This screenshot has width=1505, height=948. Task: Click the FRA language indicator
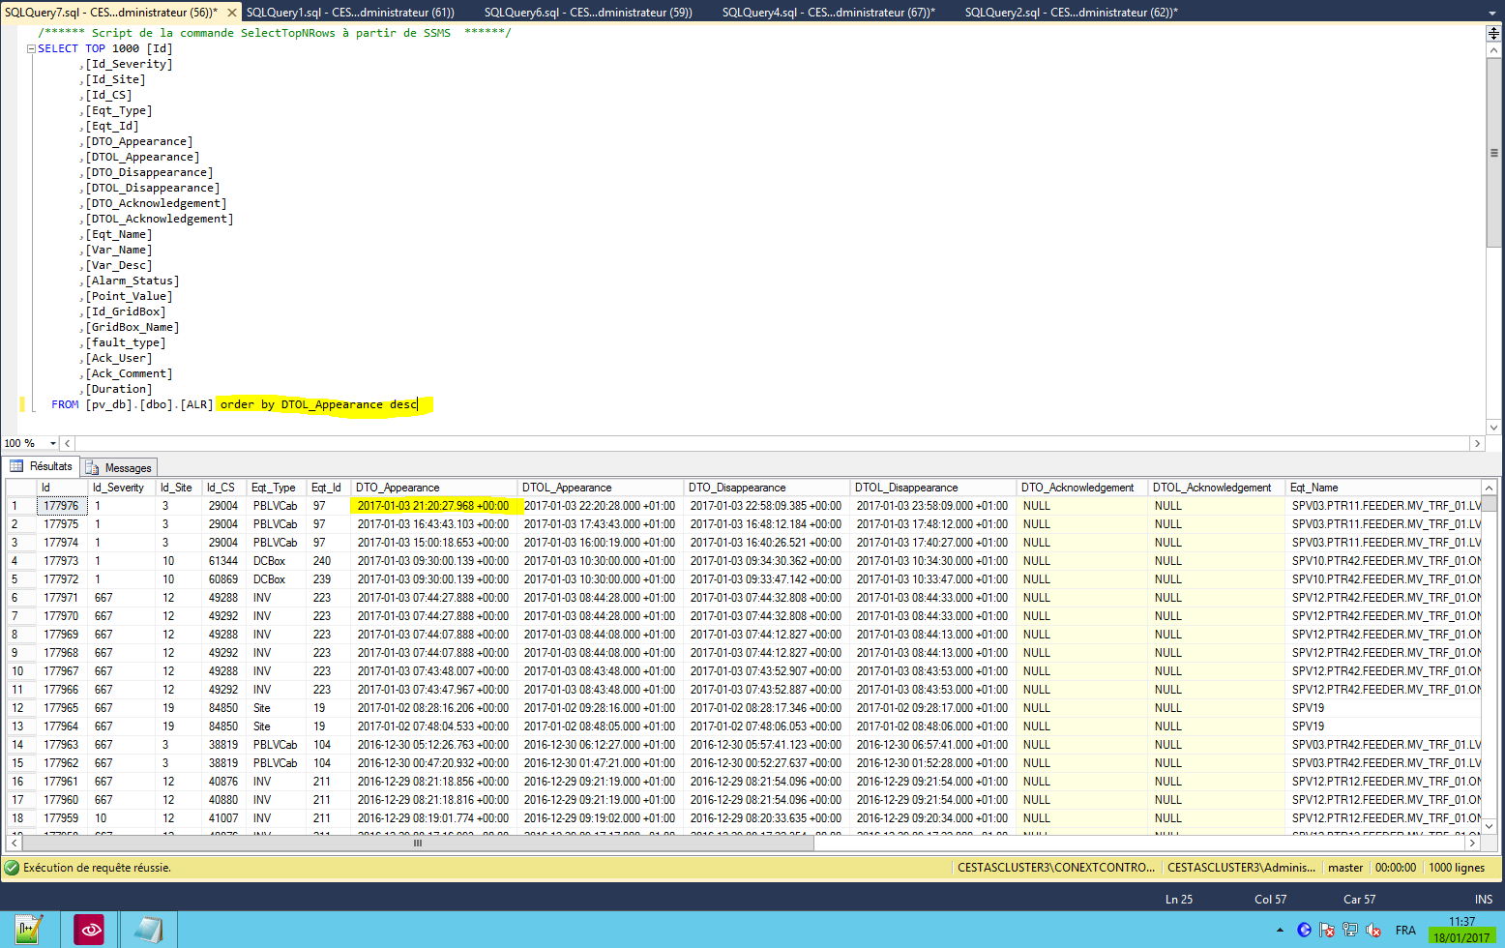click(1405, 931)
